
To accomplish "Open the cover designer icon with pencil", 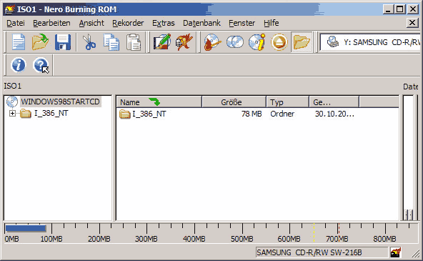I will [x=162, y=42].
